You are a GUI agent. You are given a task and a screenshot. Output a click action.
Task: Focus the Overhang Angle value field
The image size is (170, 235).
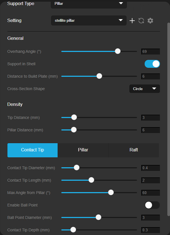[x=150, y=51]
